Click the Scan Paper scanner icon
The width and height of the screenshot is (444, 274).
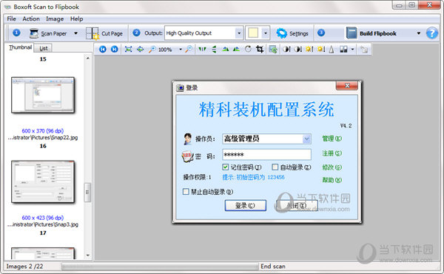point(34,33)
